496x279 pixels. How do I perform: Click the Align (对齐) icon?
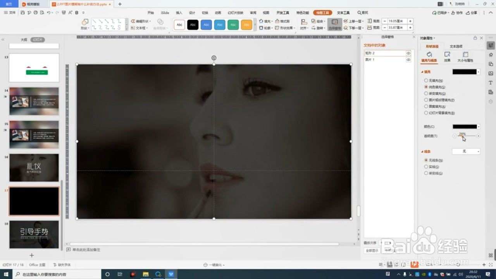click(304, 22)
